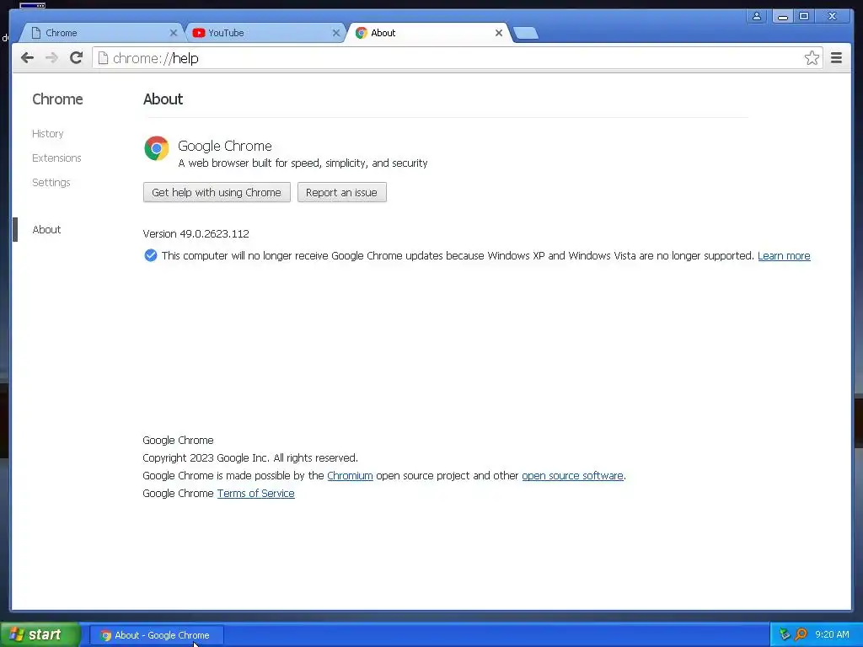863x647 pixels.
Task: Click the Chrome favicon on About tab
Action: point(361,33)
